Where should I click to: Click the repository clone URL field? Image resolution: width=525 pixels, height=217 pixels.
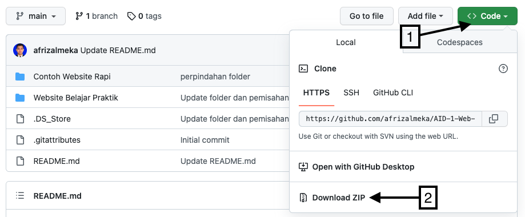390,119
